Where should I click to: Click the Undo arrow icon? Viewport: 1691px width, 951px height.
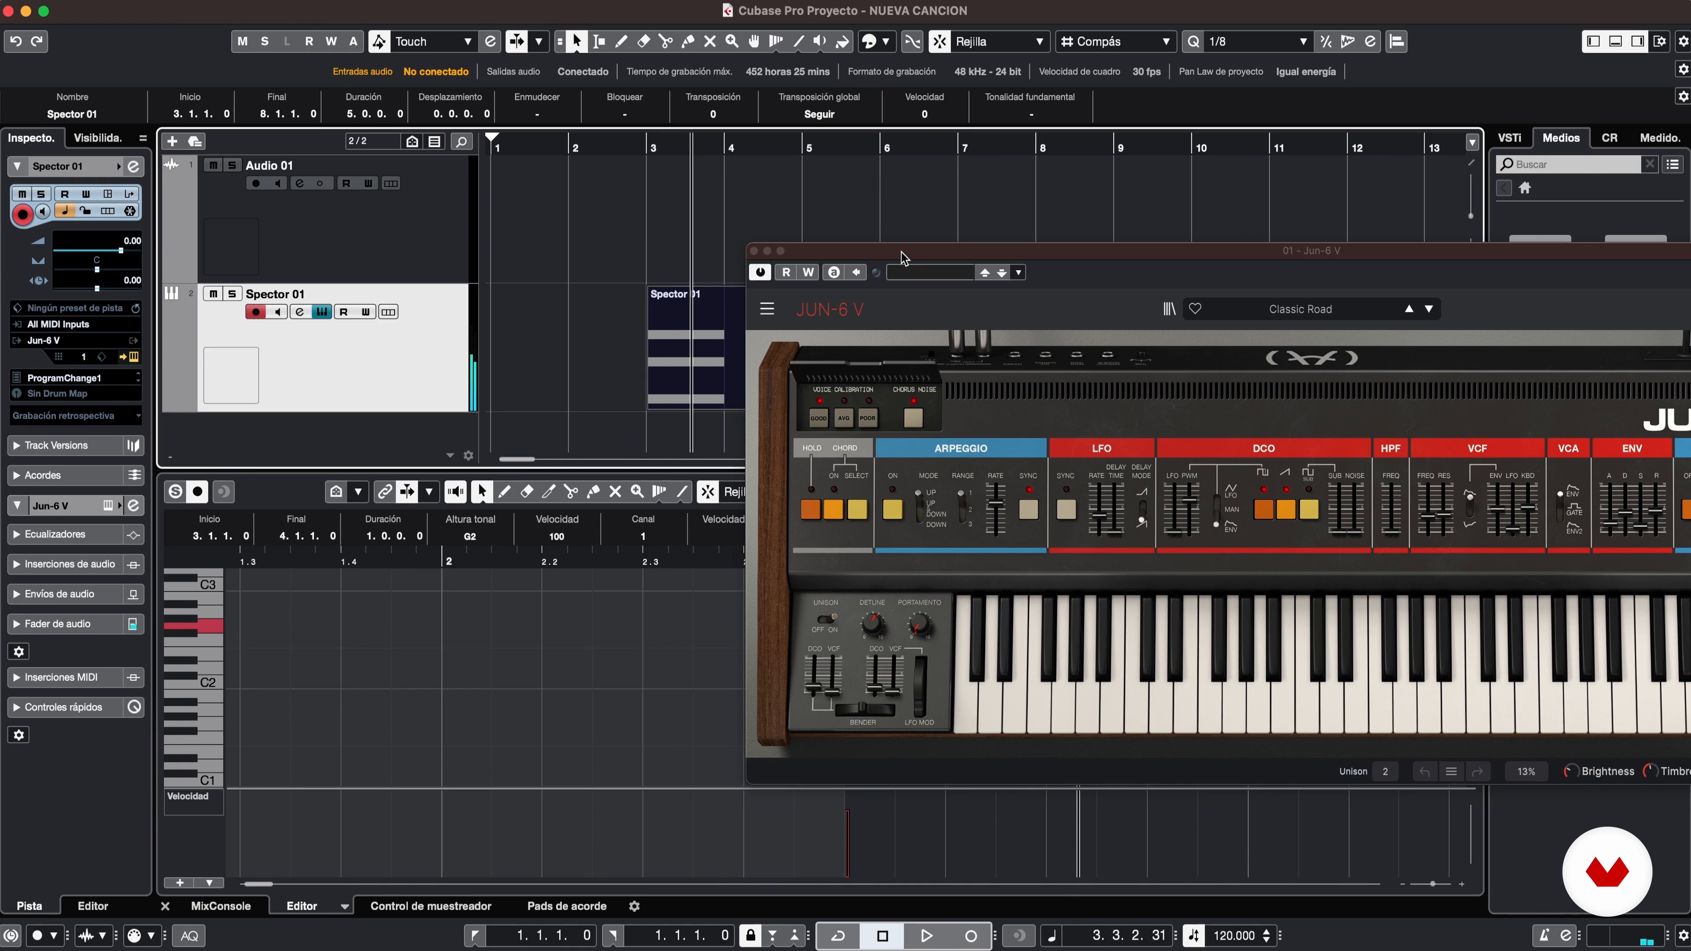coord(16,41)
